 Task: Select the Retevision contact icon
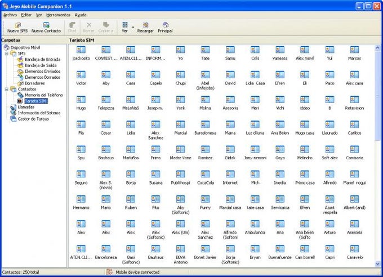pyautogui.click(x=354, y=100)
